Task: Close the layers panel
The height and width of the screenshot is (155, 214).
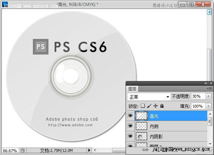Action: click(211, 83)
